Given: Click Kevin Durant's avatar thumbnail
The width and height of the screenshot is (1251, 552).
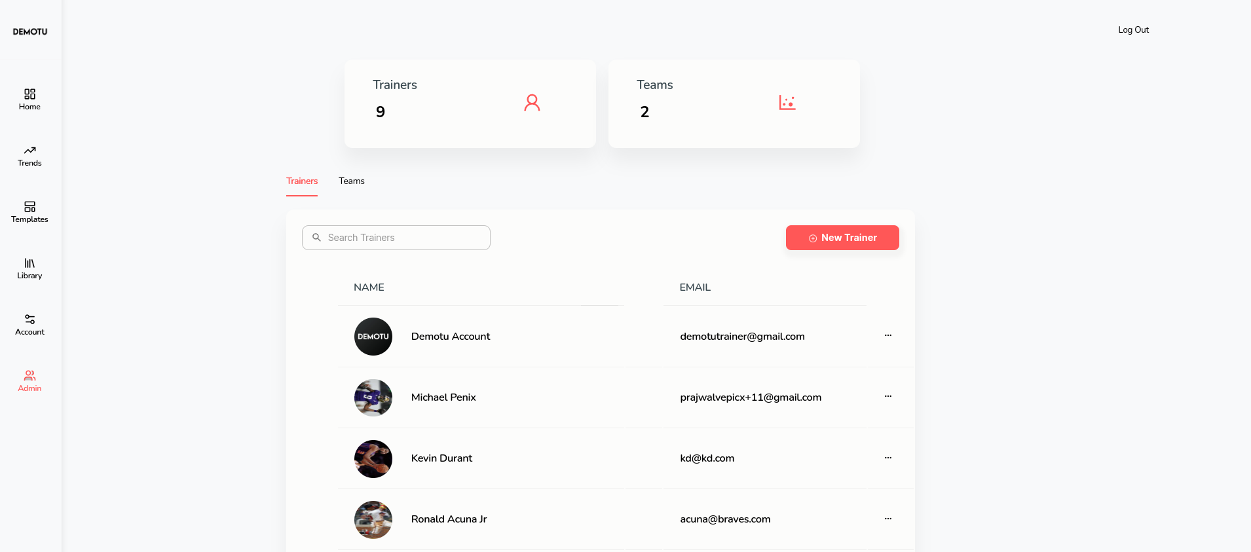Looking at the screenshot, I should pos(373,458).
